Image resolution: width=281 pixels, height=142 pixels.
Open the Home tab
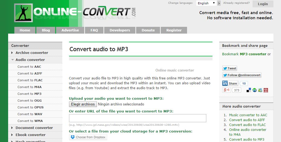pos(25,30)
